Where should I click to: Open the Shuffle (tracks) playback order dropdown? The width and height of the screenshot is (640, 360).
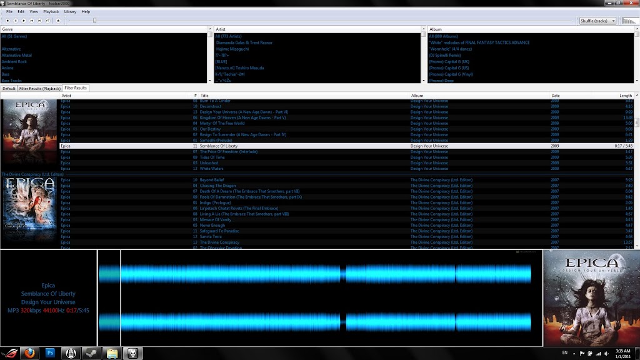pos(597,21)
